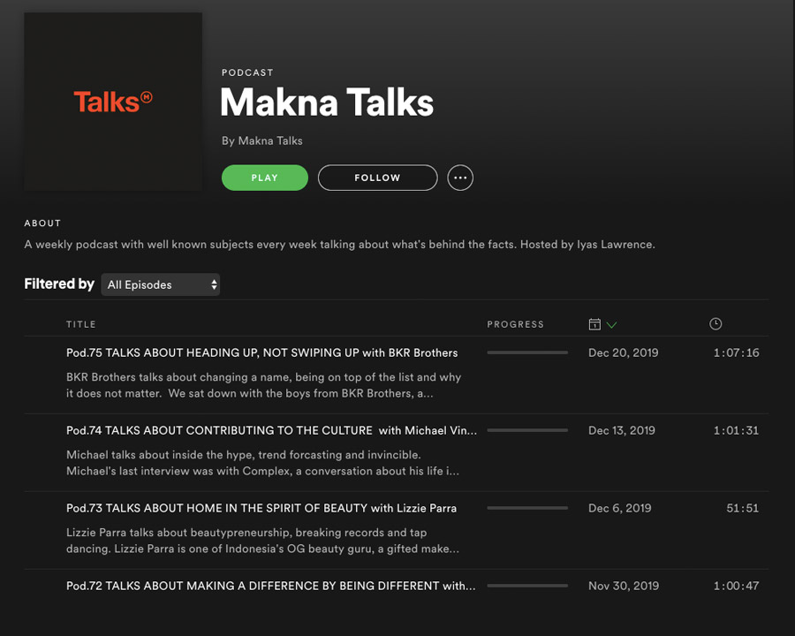Open Pod.73 with Lizzie Parra
The height and width of the screenshot is (636, 795).
(261, 508)
